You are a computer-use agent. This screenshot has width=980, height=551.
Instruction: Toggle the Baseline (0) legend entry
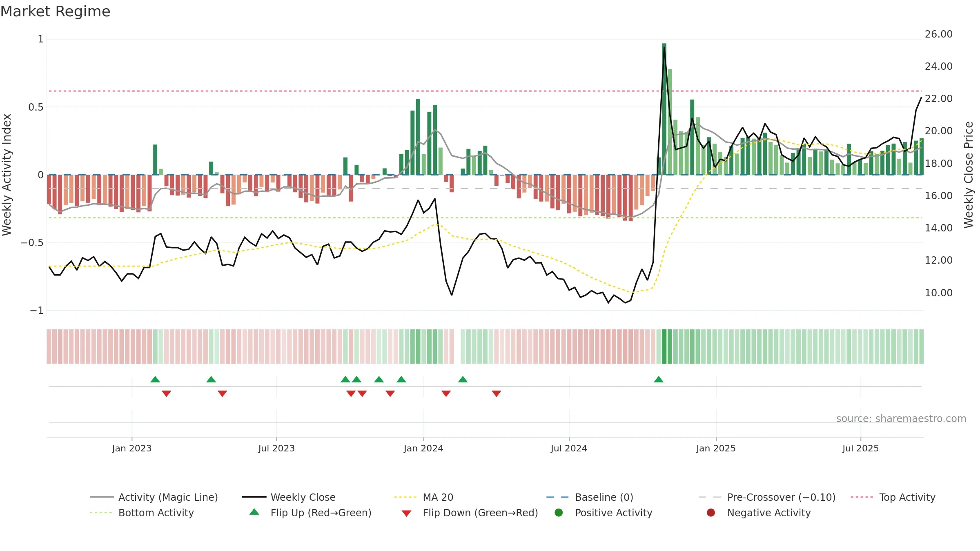click(590, 497)
